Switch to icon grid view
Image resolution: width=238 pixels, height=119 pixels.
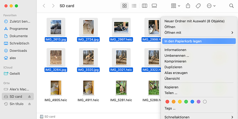[x=125, y=6]
